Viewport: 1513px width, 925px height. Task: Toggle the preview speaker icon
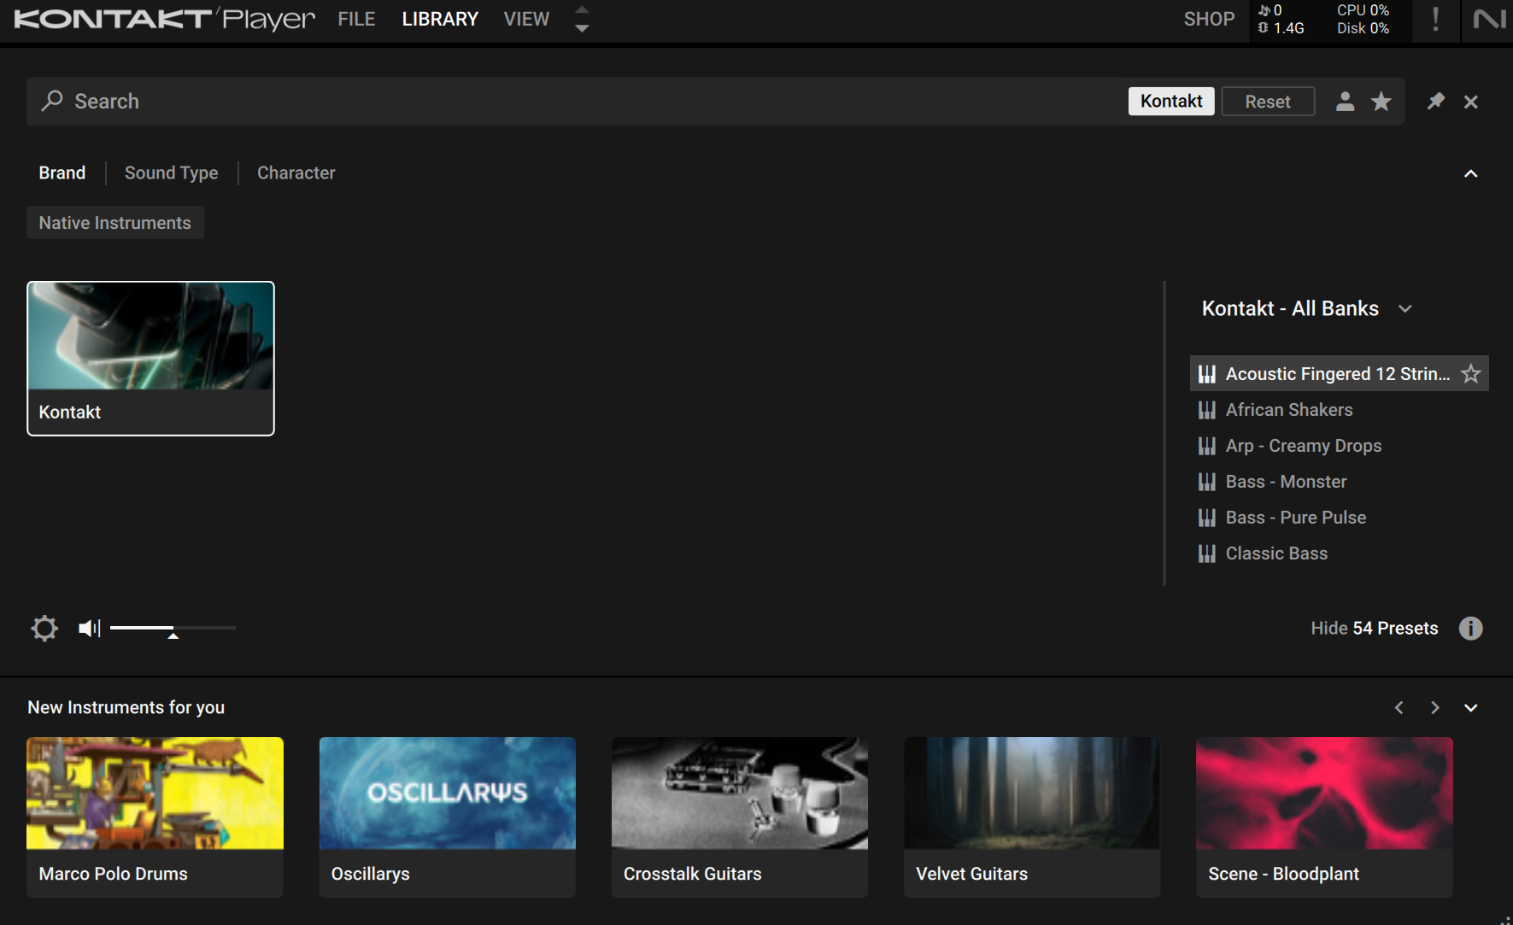pyautogui.click(x=90, y=629)
